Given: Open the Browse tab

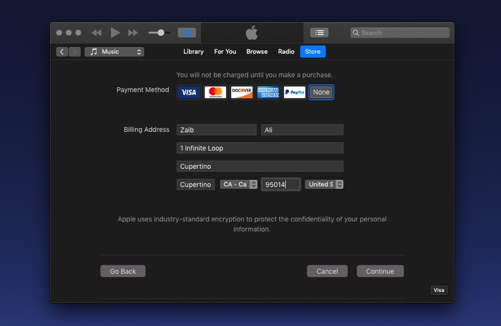Looking at the screenshot, I should click(x=257, y=52).
